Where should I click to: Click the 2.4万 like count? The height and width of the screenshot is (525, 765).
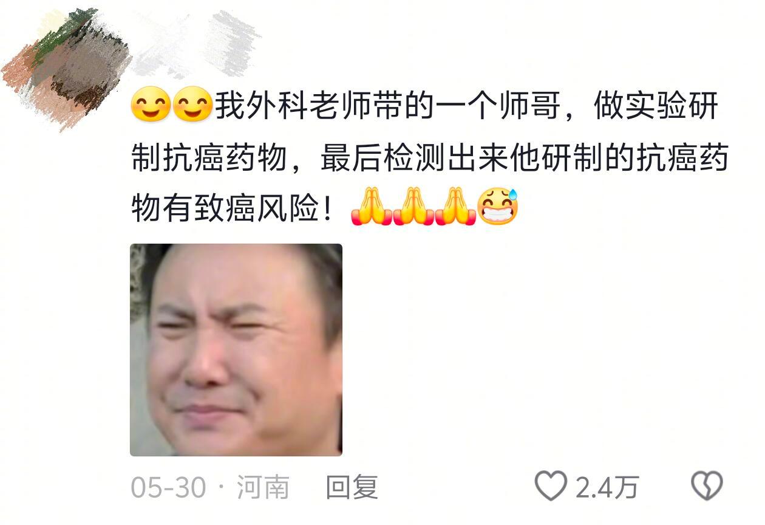pos(607,487)
